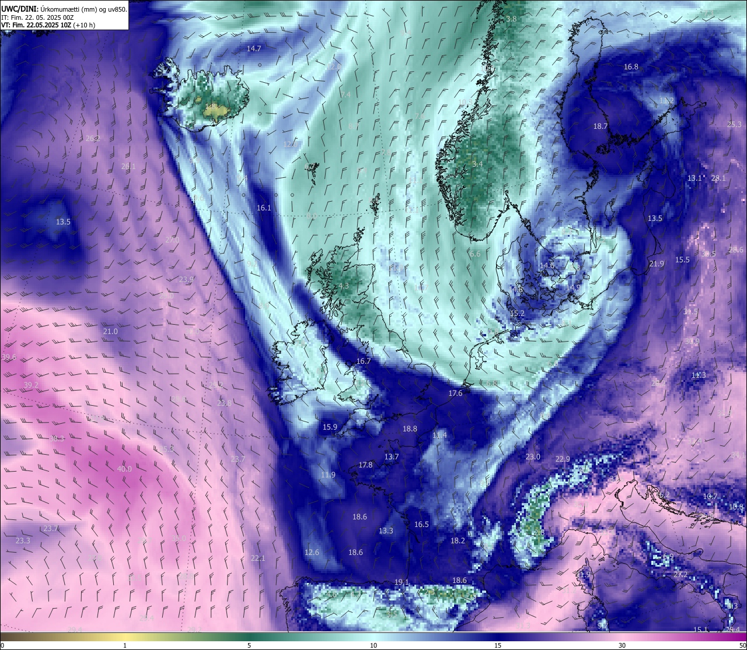
Task: Select the 40.0 value in the Atlantic
Action: pyautogui.click(x=124, y=469)
